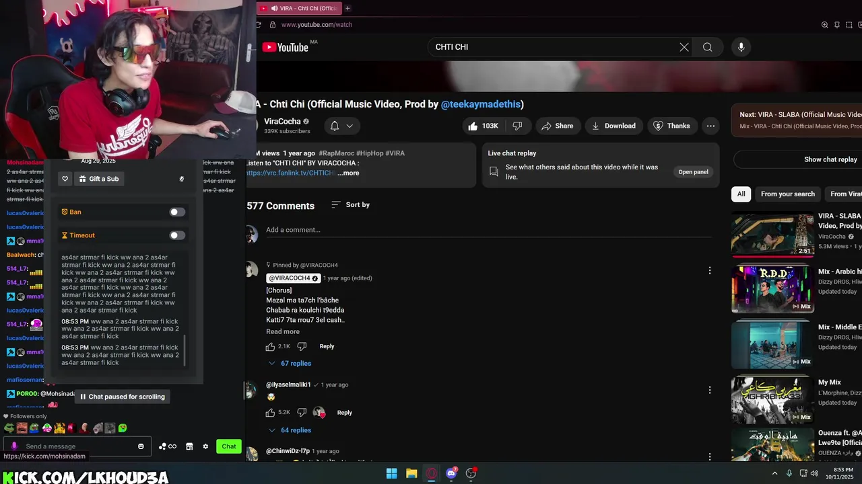The image size is (862, 484).
Task: Click site info lock icon in address bar
Action: [x=272, y=25]
